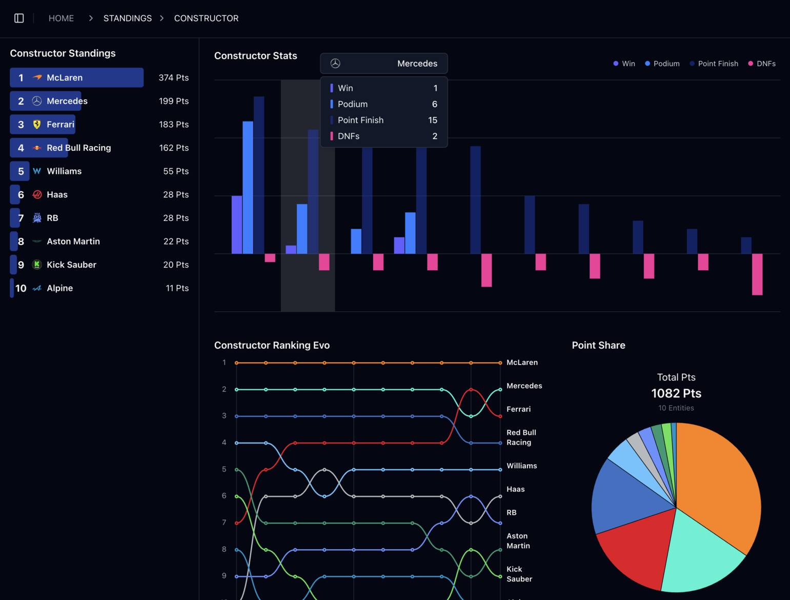The image size is (790, 600).
Task: Toggle DNFs series in legend
Action: [762, 64]
